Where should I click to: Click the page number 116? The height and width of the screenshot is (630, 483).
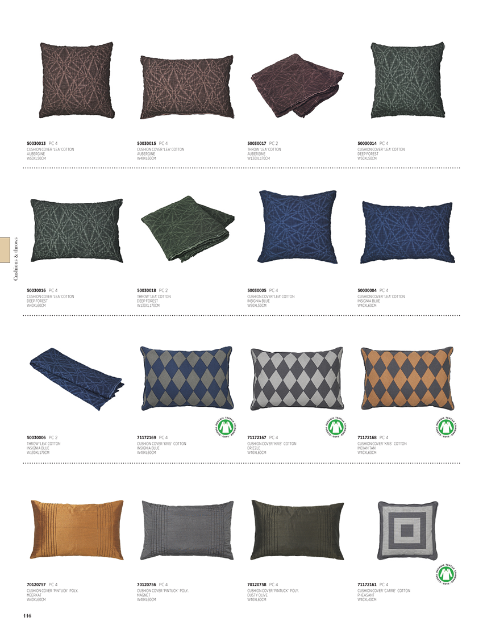pyautogui.click(x=27, y=616)
